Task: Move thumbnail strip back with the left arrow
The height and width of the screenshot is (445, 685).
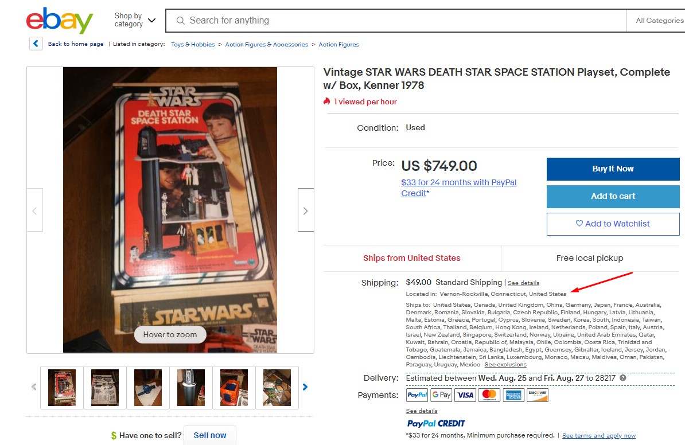Action: [x=34, y=387]
